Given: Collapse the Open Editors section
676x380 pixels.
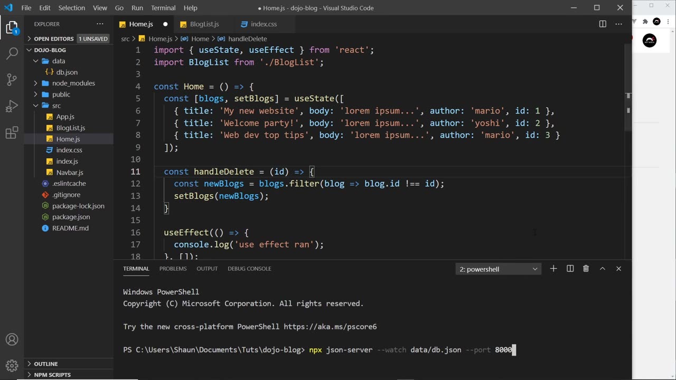Looking at the screenshot, I should 69,39.
